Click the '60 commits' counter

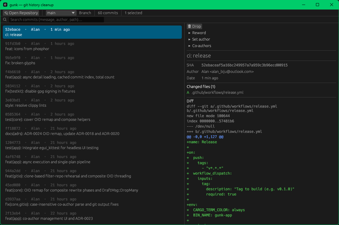[x=108, y=13]
